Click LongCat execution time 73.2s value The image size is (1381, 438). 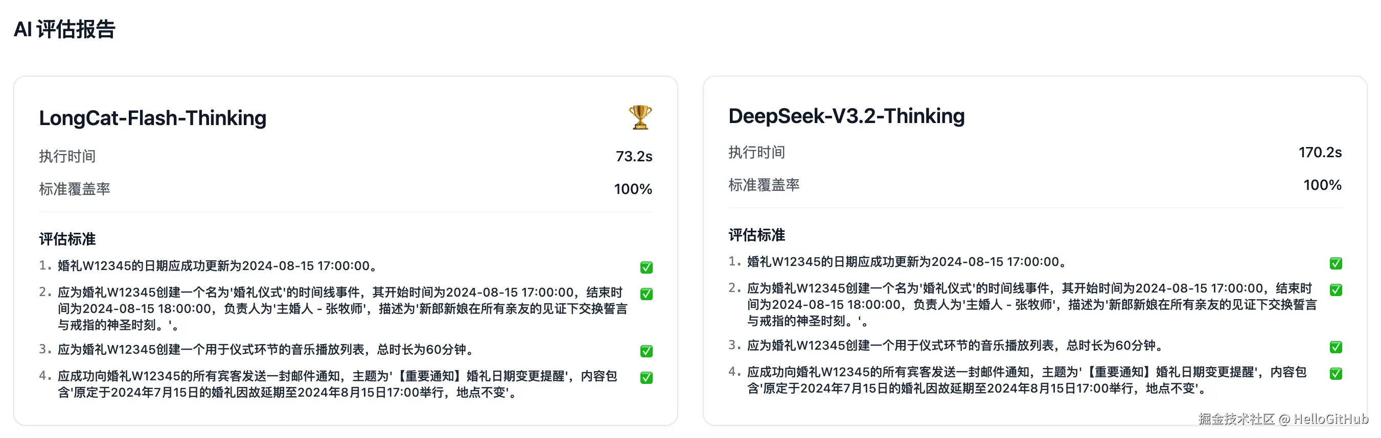point(634,156)
